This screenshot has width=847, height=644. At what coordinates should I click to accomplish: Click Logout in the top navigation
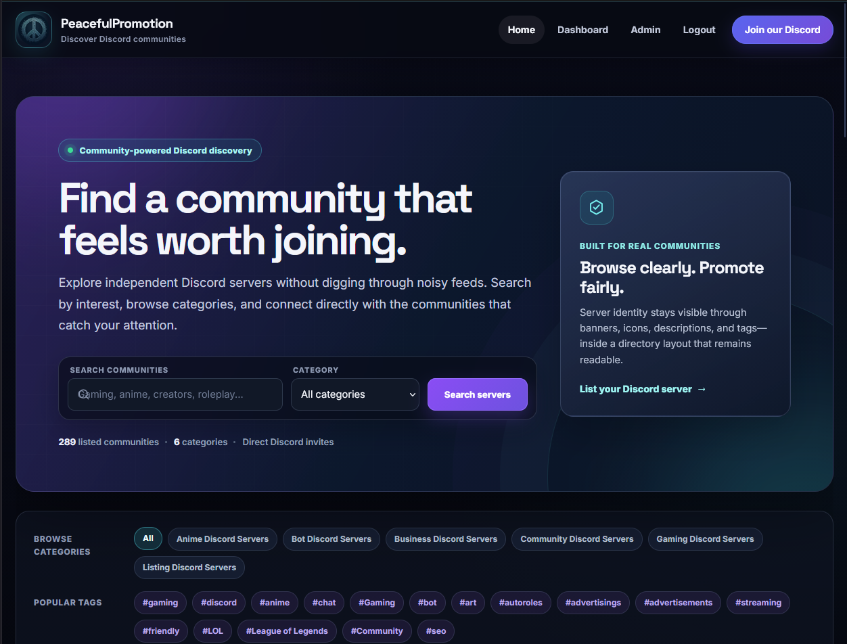coord(699,30)
